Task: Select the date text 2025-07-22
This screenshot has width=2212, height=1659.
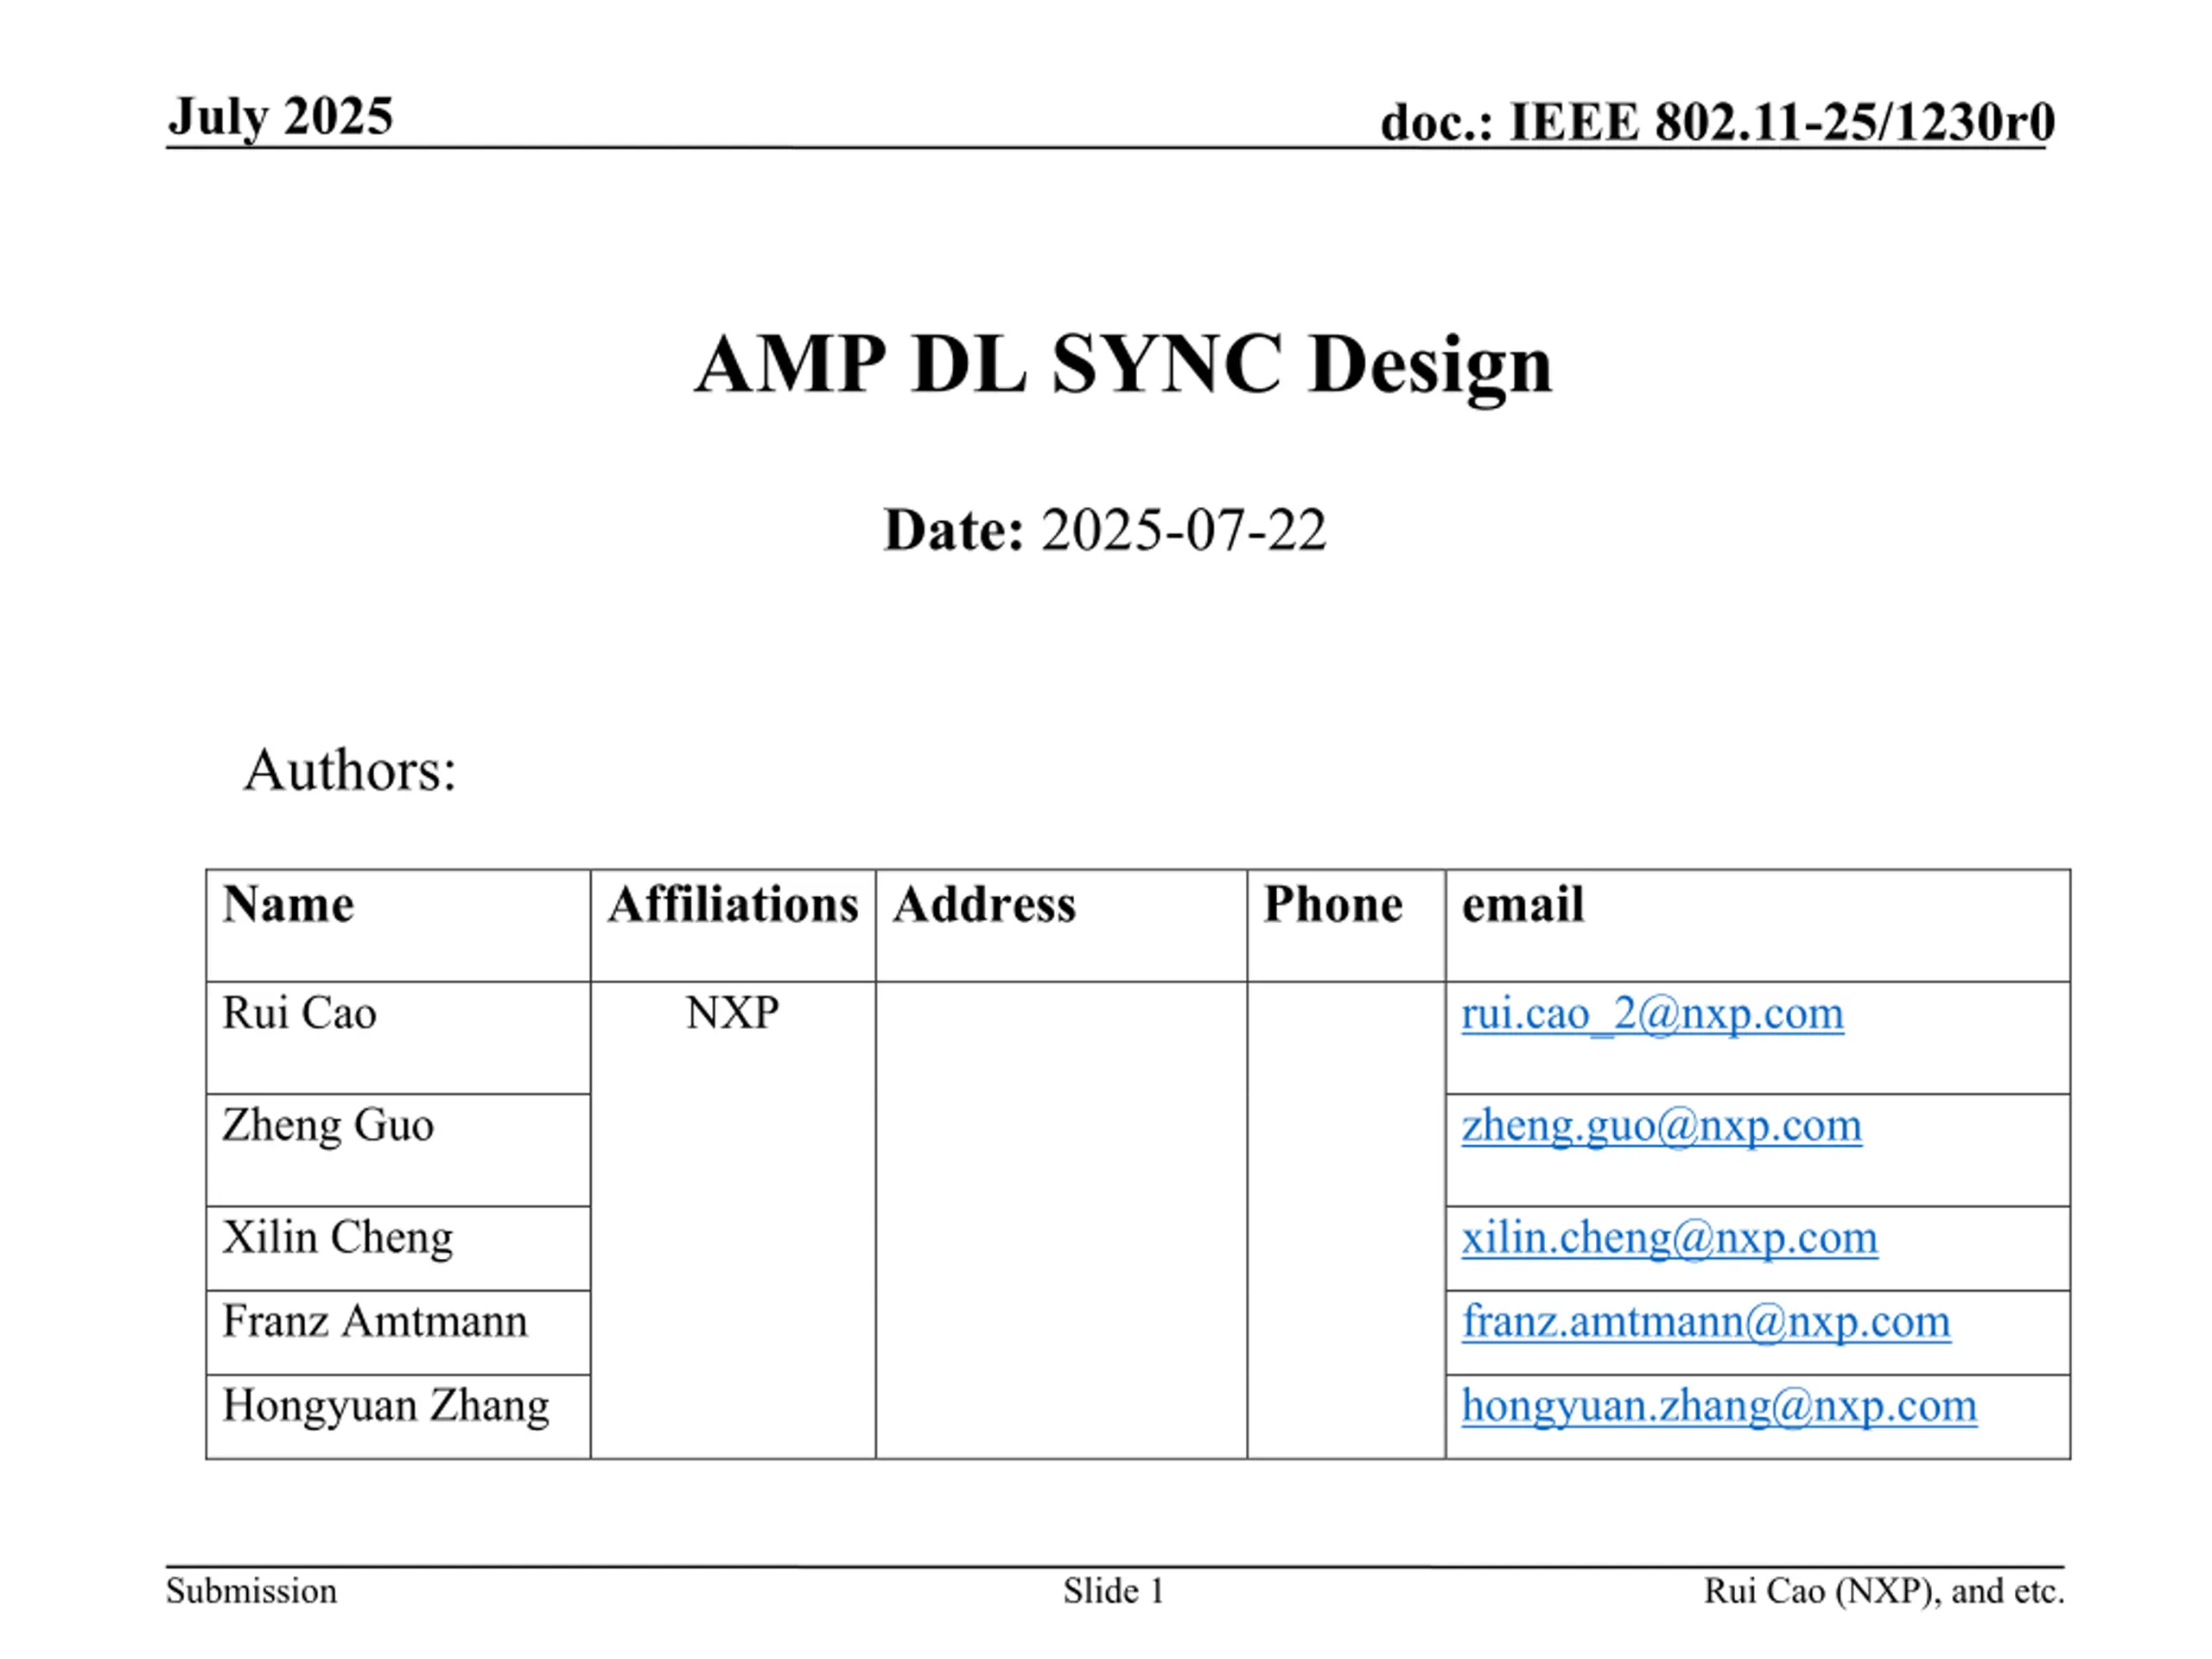Action: (x=1183, y=530)
